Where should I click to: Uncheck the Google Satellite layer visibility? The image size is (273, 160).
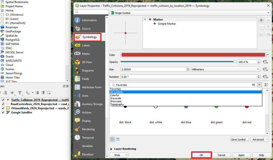[x=3, y=112]
